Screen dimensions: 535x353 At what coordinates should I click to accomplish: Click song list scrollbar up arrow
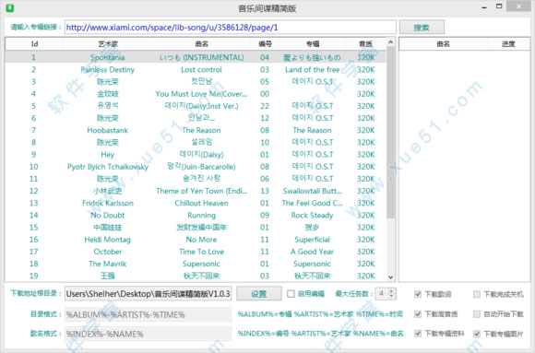coord(391,42)
